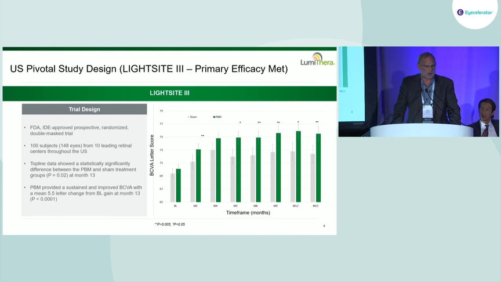
Task: Click the LumiThera logo on the slide
Action: [x=317, y=59]
